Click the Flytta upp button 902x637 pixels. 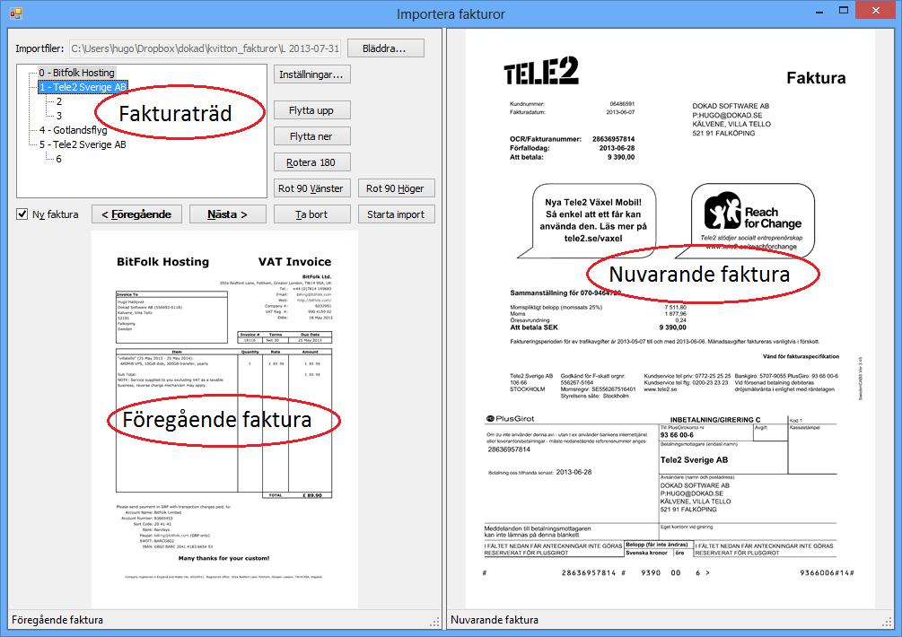coord(311,109)
